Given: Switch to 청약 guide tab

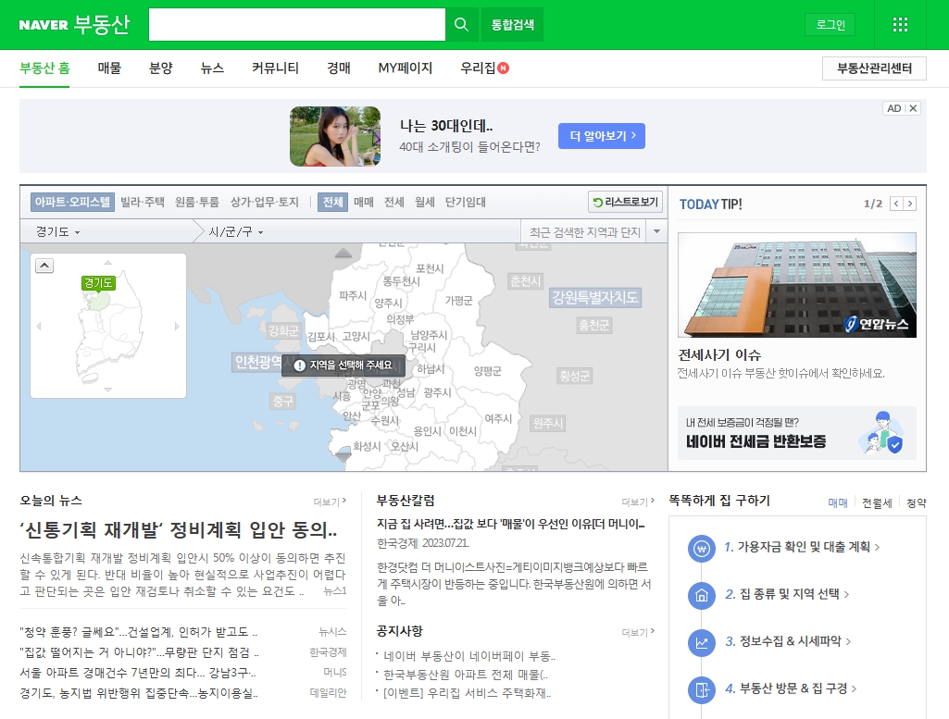Looking at the screenshot, I should pyautogui.click(x=917, y=503).
